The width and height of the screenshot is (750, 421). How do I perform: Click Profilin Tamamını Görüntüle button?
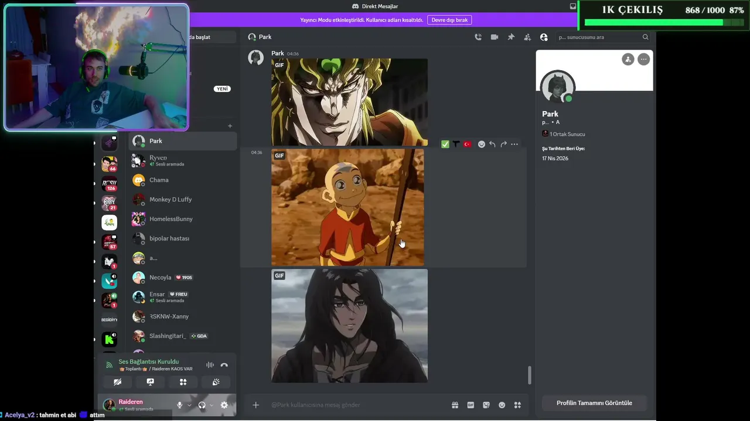(x=594, y=403)
